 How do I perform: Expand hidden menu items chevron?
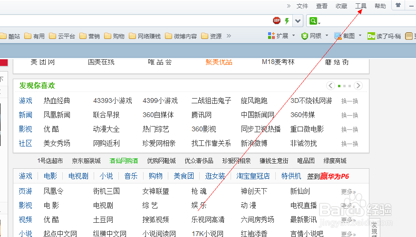[x=289, y=6]
